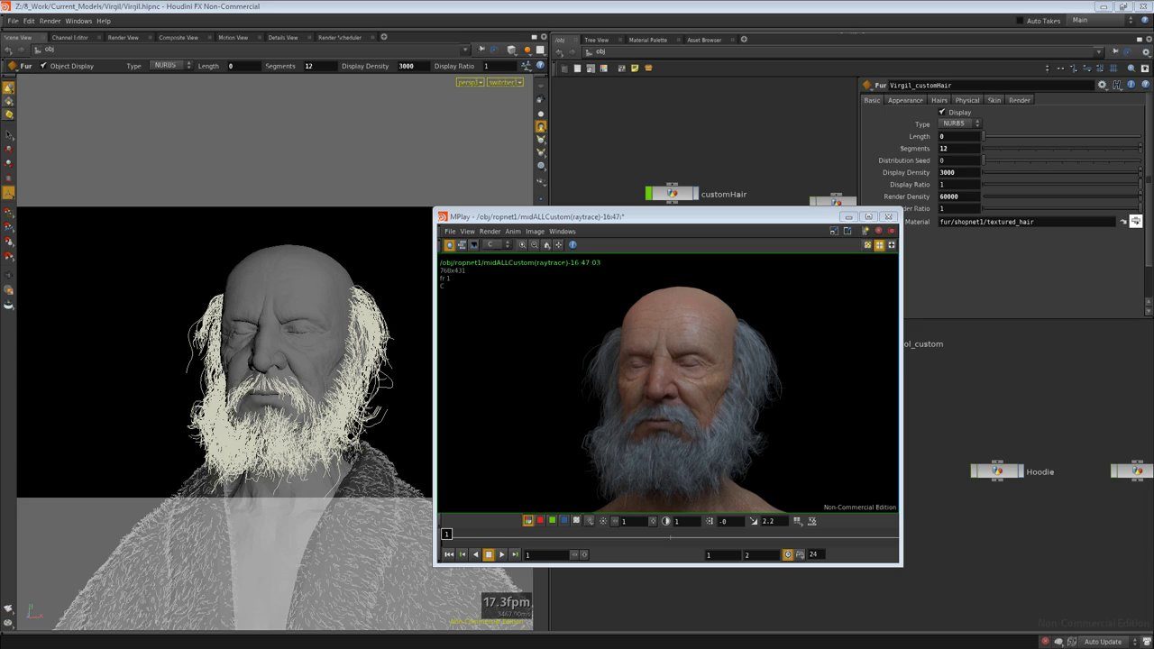This screenshot has height=649, width=1154.
Task: Select the zoom in magnifier tool in MPlay toolbar
Action: point(520,245)
